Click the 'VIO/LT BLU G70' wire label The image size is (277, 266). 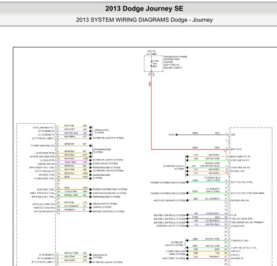[x=75, y=162]
